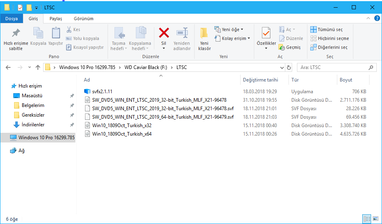382x224 pixels.
Task: Expand the Sil dropdown arrow
Action: (x=164, y=48)
